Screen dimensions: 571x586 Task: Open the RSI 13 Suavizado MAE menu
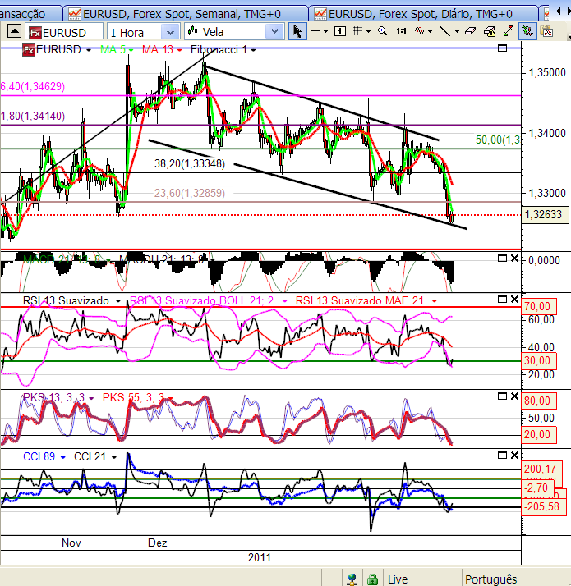tap(435, 301)
